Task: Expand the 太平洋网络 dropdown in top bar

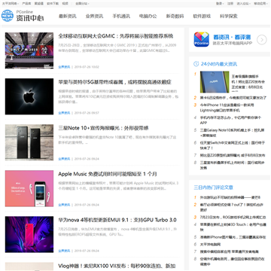Action: [x=11, y=4]
